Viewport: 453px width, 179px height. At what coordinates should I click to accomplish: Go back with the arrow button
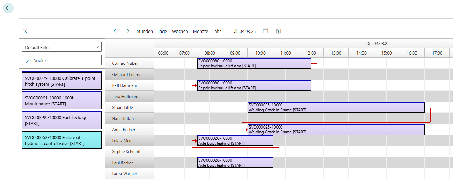[x=8, y=8]
